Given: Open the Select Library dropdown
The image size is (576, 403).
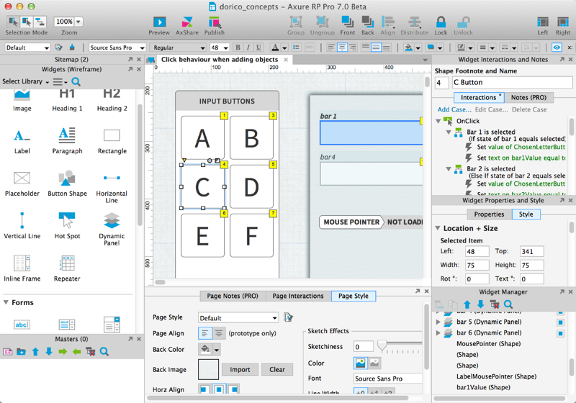Looking at the screenshot, I should click(x=25, y=81).
